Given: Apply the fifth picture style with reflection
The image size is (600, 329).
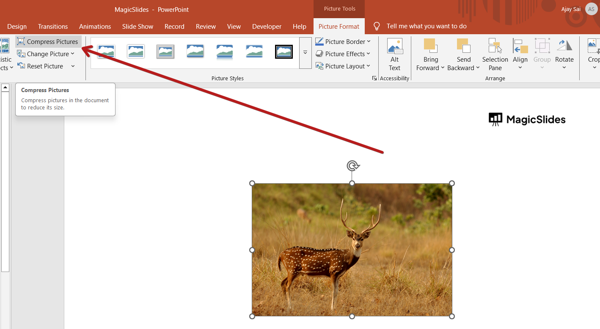Looking at the screenshot, I should click(225, 52).
